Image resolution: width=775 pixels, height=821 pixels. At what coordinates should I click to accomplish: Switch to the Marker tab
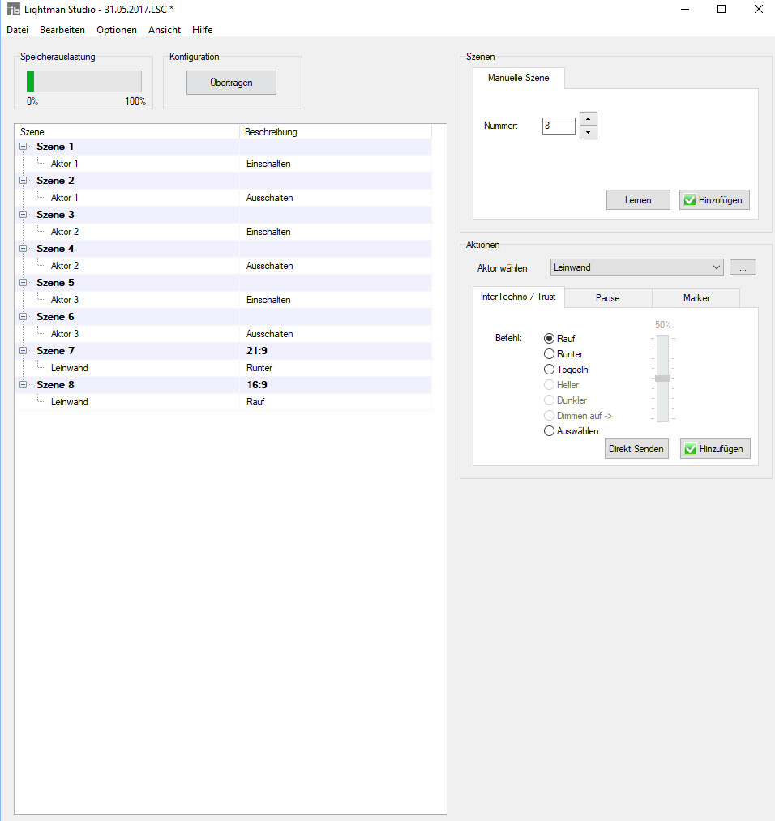(696, 298)
